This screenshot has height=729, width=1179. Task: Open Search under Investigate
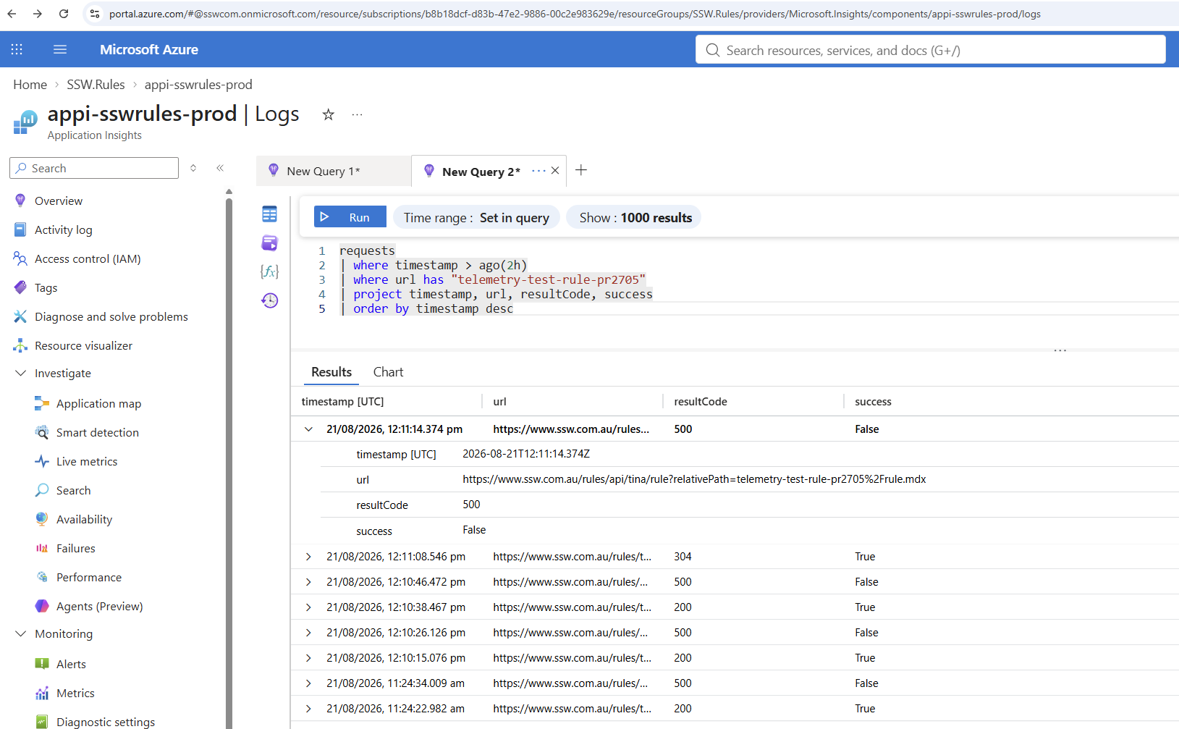73,490
